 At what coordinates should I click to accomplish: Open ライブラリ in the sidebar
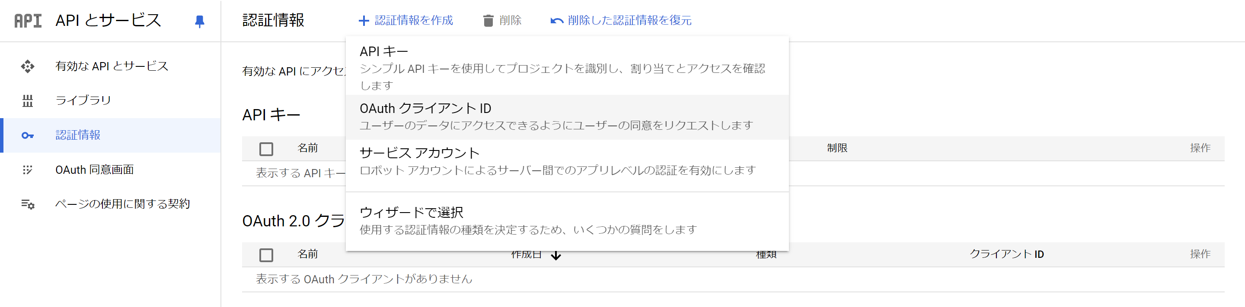[83, 100]
